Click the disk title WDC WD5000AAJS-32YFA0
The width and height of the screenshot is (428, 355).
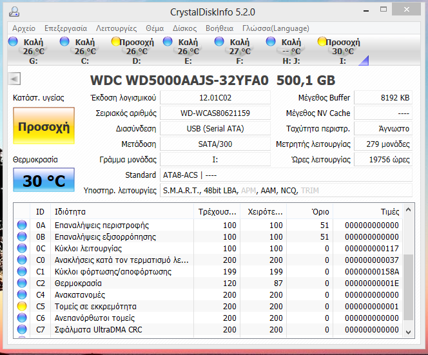pyautogui.click(x=179, y=81)
